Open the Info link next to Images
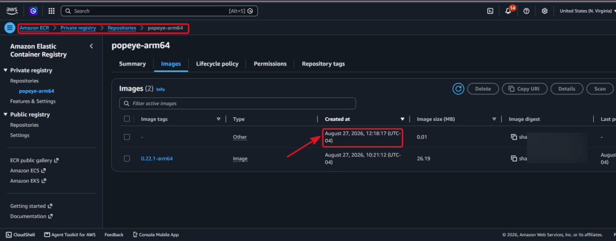This screenshot has height=241, width=616. tap(160, 90)
